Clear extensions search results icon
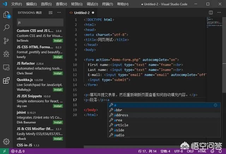 (50, 13)
